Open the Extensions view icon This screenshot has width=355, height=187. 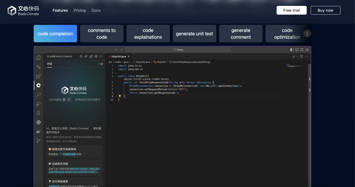coord(38,76)
